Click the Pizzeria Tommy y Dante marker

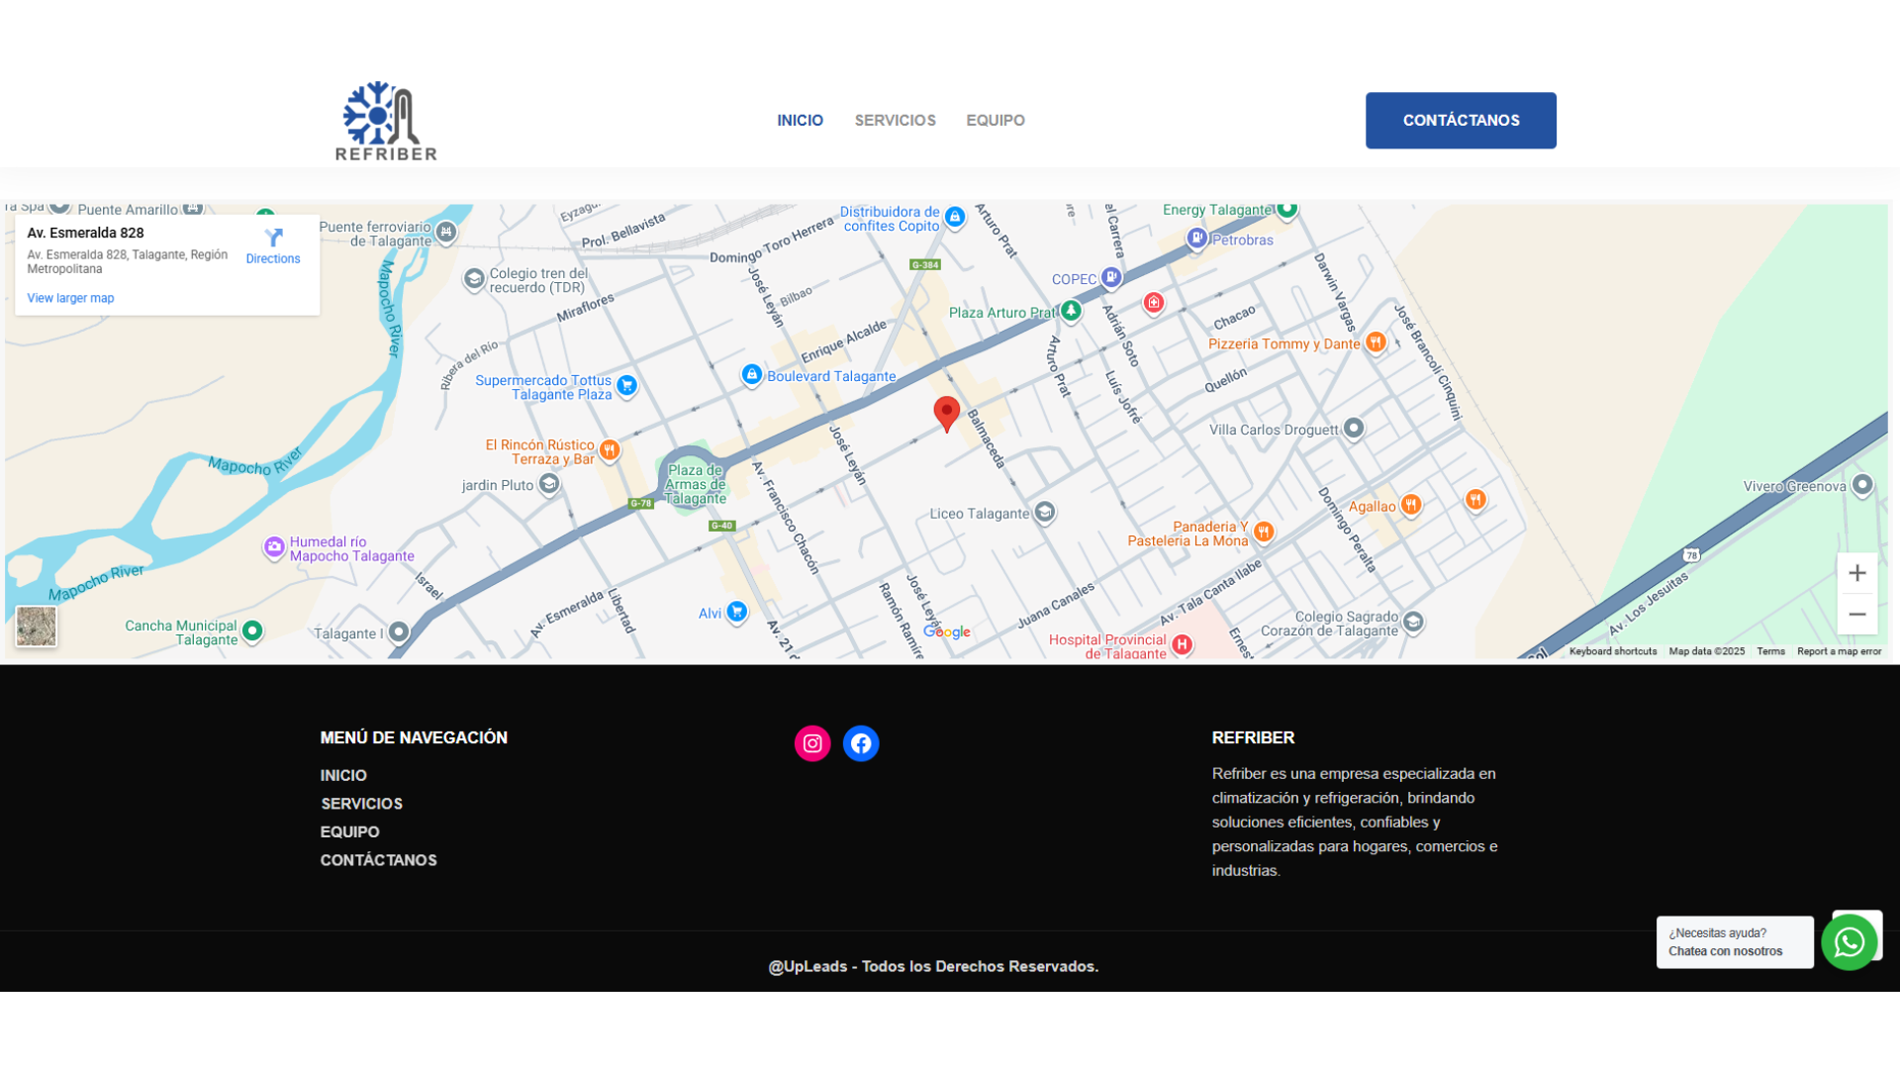[x=1376, y=342]
